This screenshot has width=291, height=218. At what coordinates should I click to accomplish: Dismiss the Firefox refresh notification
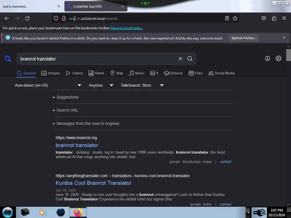click(x=284, y=38)
